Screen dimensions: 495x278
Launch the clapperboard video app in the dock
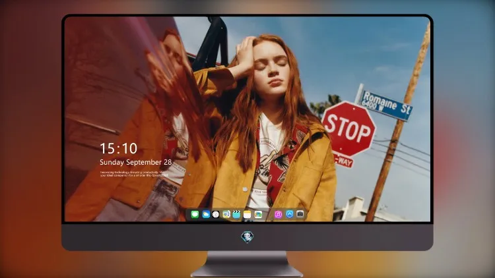pos(236,215)
